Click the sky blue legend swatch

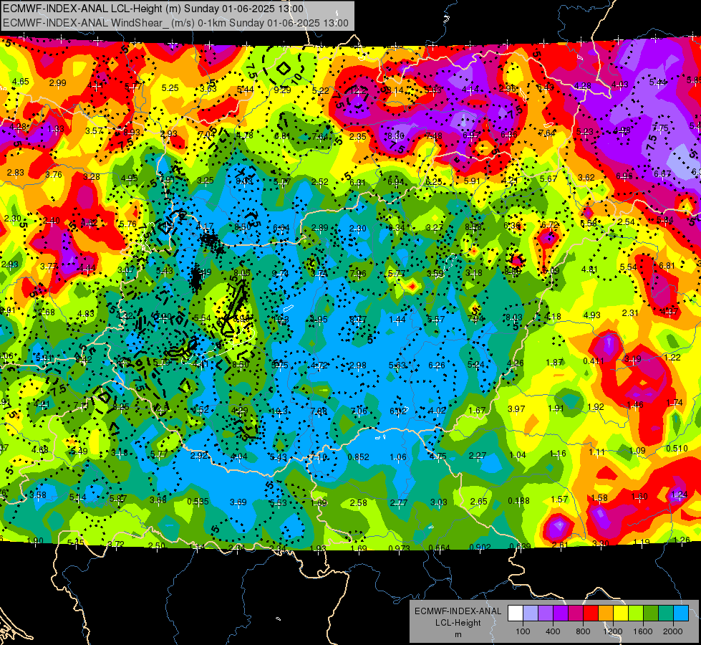pyautogui.click(x=681, y=613)
